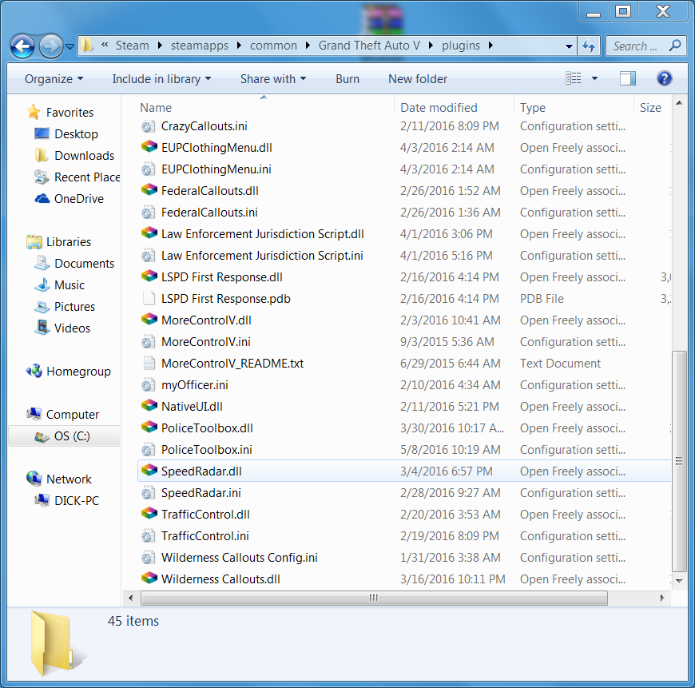The image size is (695, 688).
Task: Select Network in navigation pane
Action: pos(58,479)
